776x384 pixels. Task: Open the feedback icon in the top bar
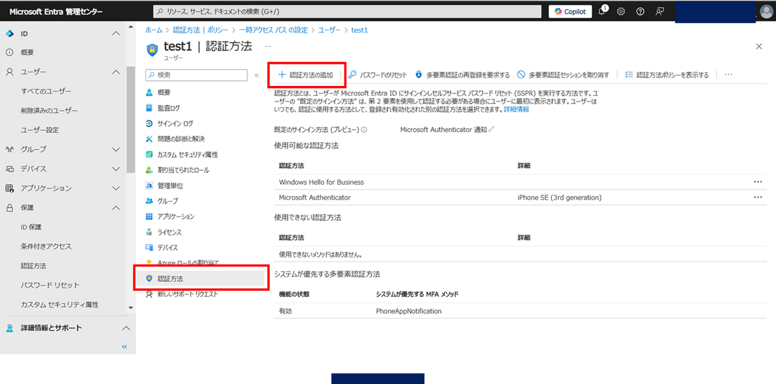660,12
